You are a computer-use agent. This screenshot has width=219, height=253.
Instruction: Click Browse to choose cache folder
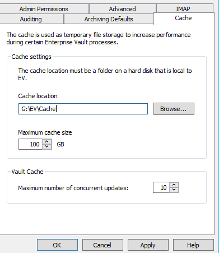click(174, 109)
